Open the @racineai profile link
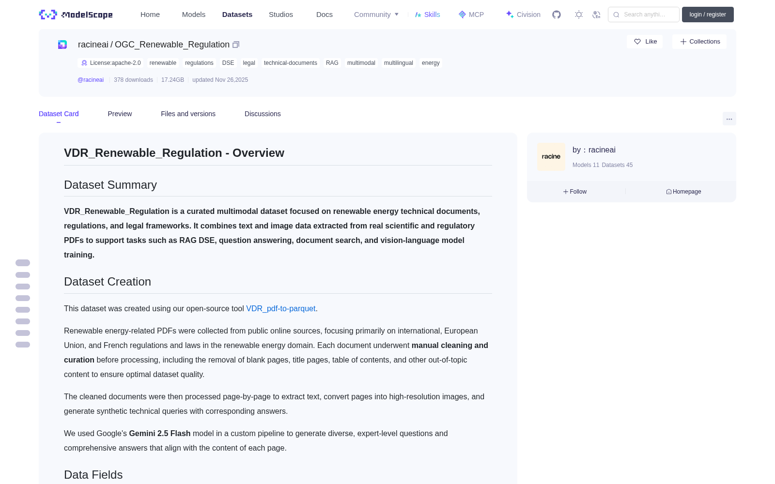Viewport: 775px width, 484px height. coord(91,80)
